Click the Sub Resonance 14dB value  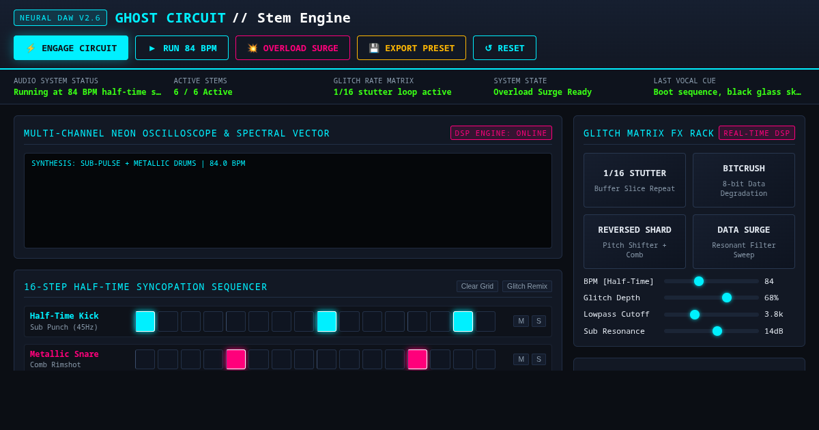[774, 331]
